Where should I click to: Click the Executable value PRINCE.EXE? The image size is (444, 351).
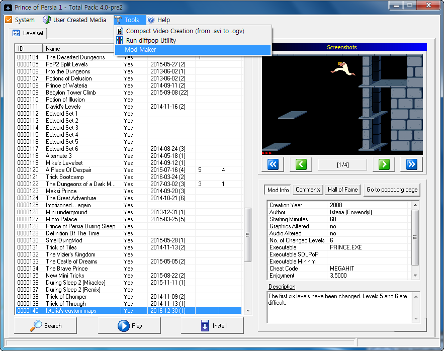[x=346, y=247]
